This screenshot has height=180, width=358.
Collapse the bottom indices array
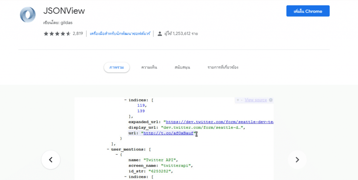126,177
